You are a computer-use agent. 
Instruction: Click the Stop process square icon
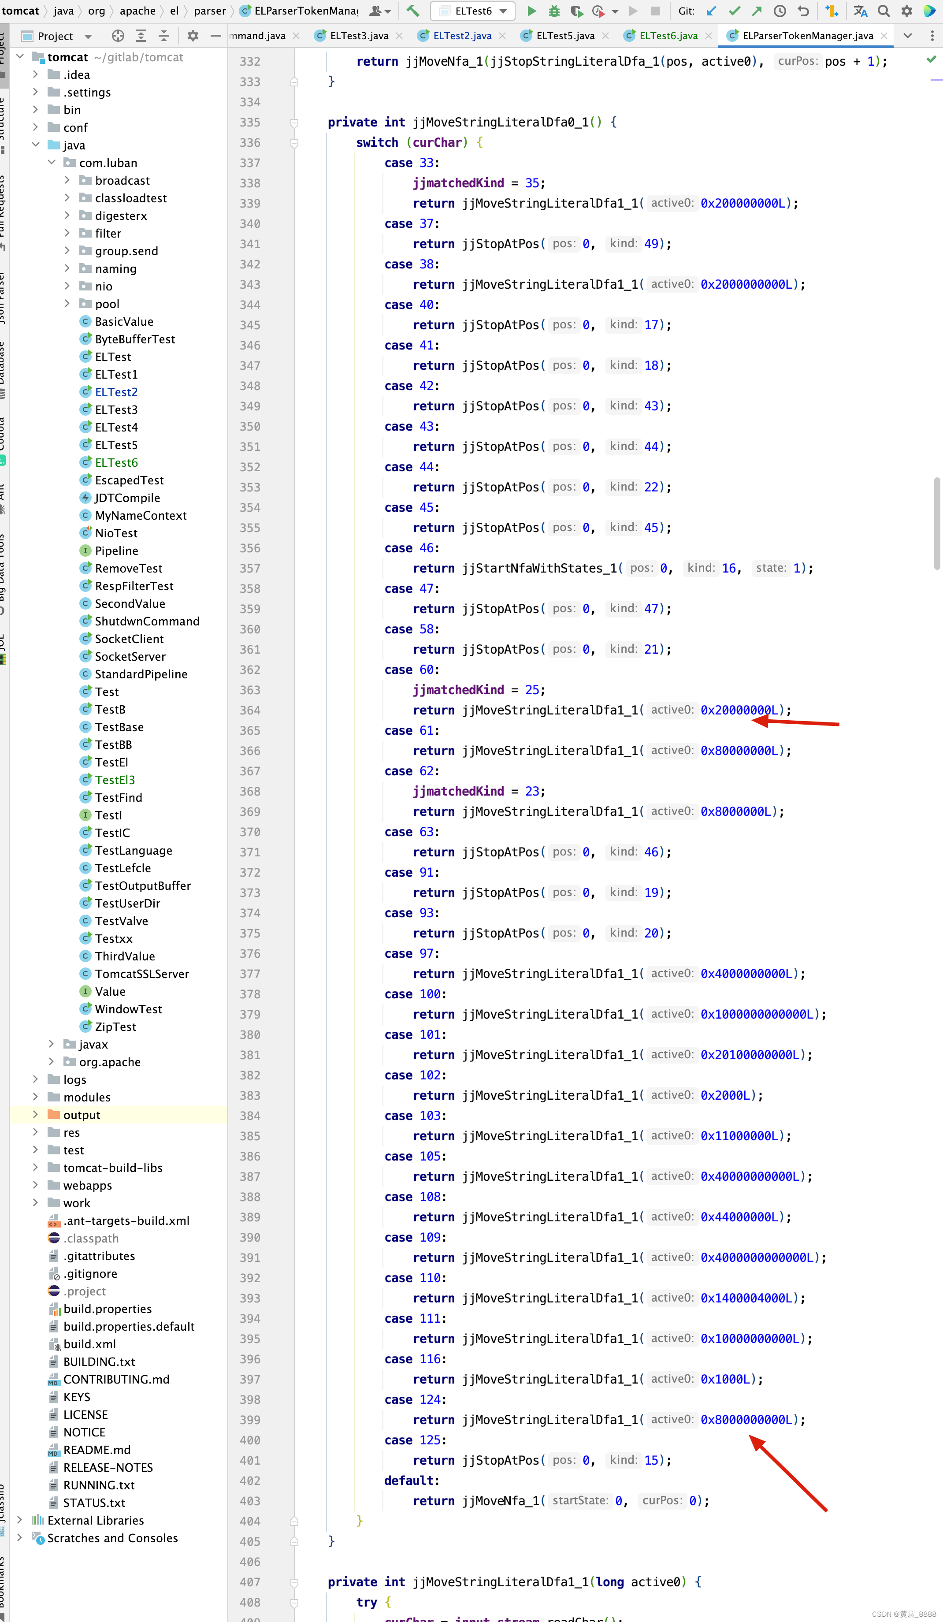pyautogui.click(x=655, y=11)
